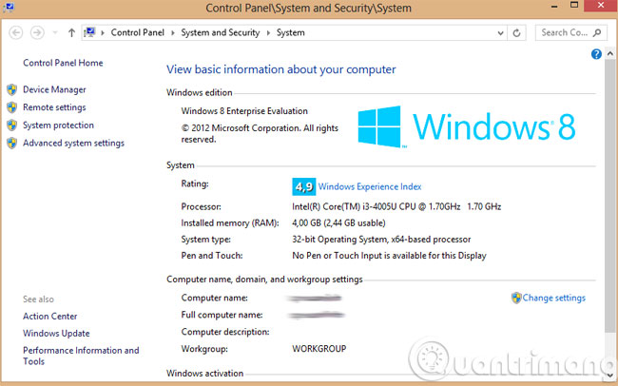Click View basic information about your computer heading

[281, 69]
